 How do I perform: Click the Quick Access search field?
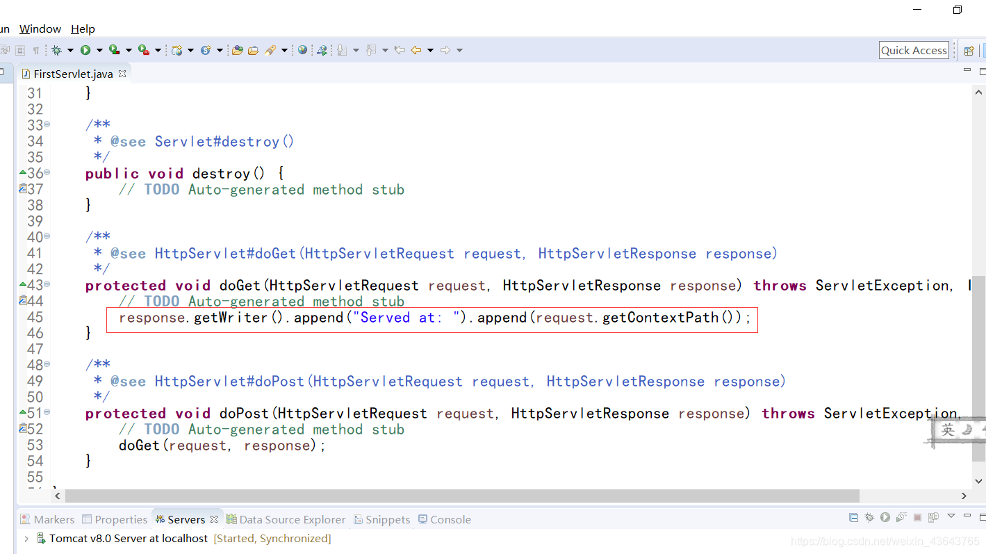(x=914, y=50)
